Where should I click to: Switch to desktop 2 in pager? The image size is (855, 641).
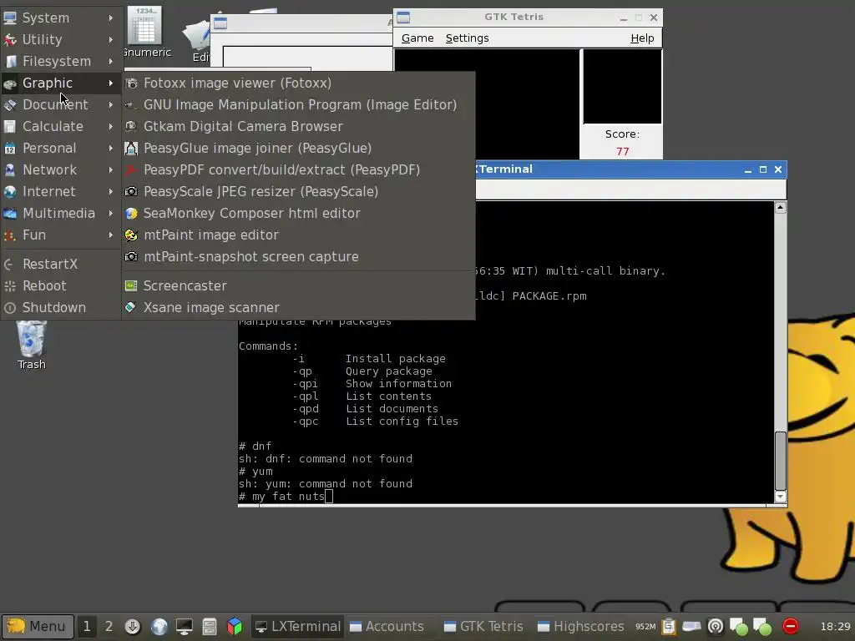[109, 626]
